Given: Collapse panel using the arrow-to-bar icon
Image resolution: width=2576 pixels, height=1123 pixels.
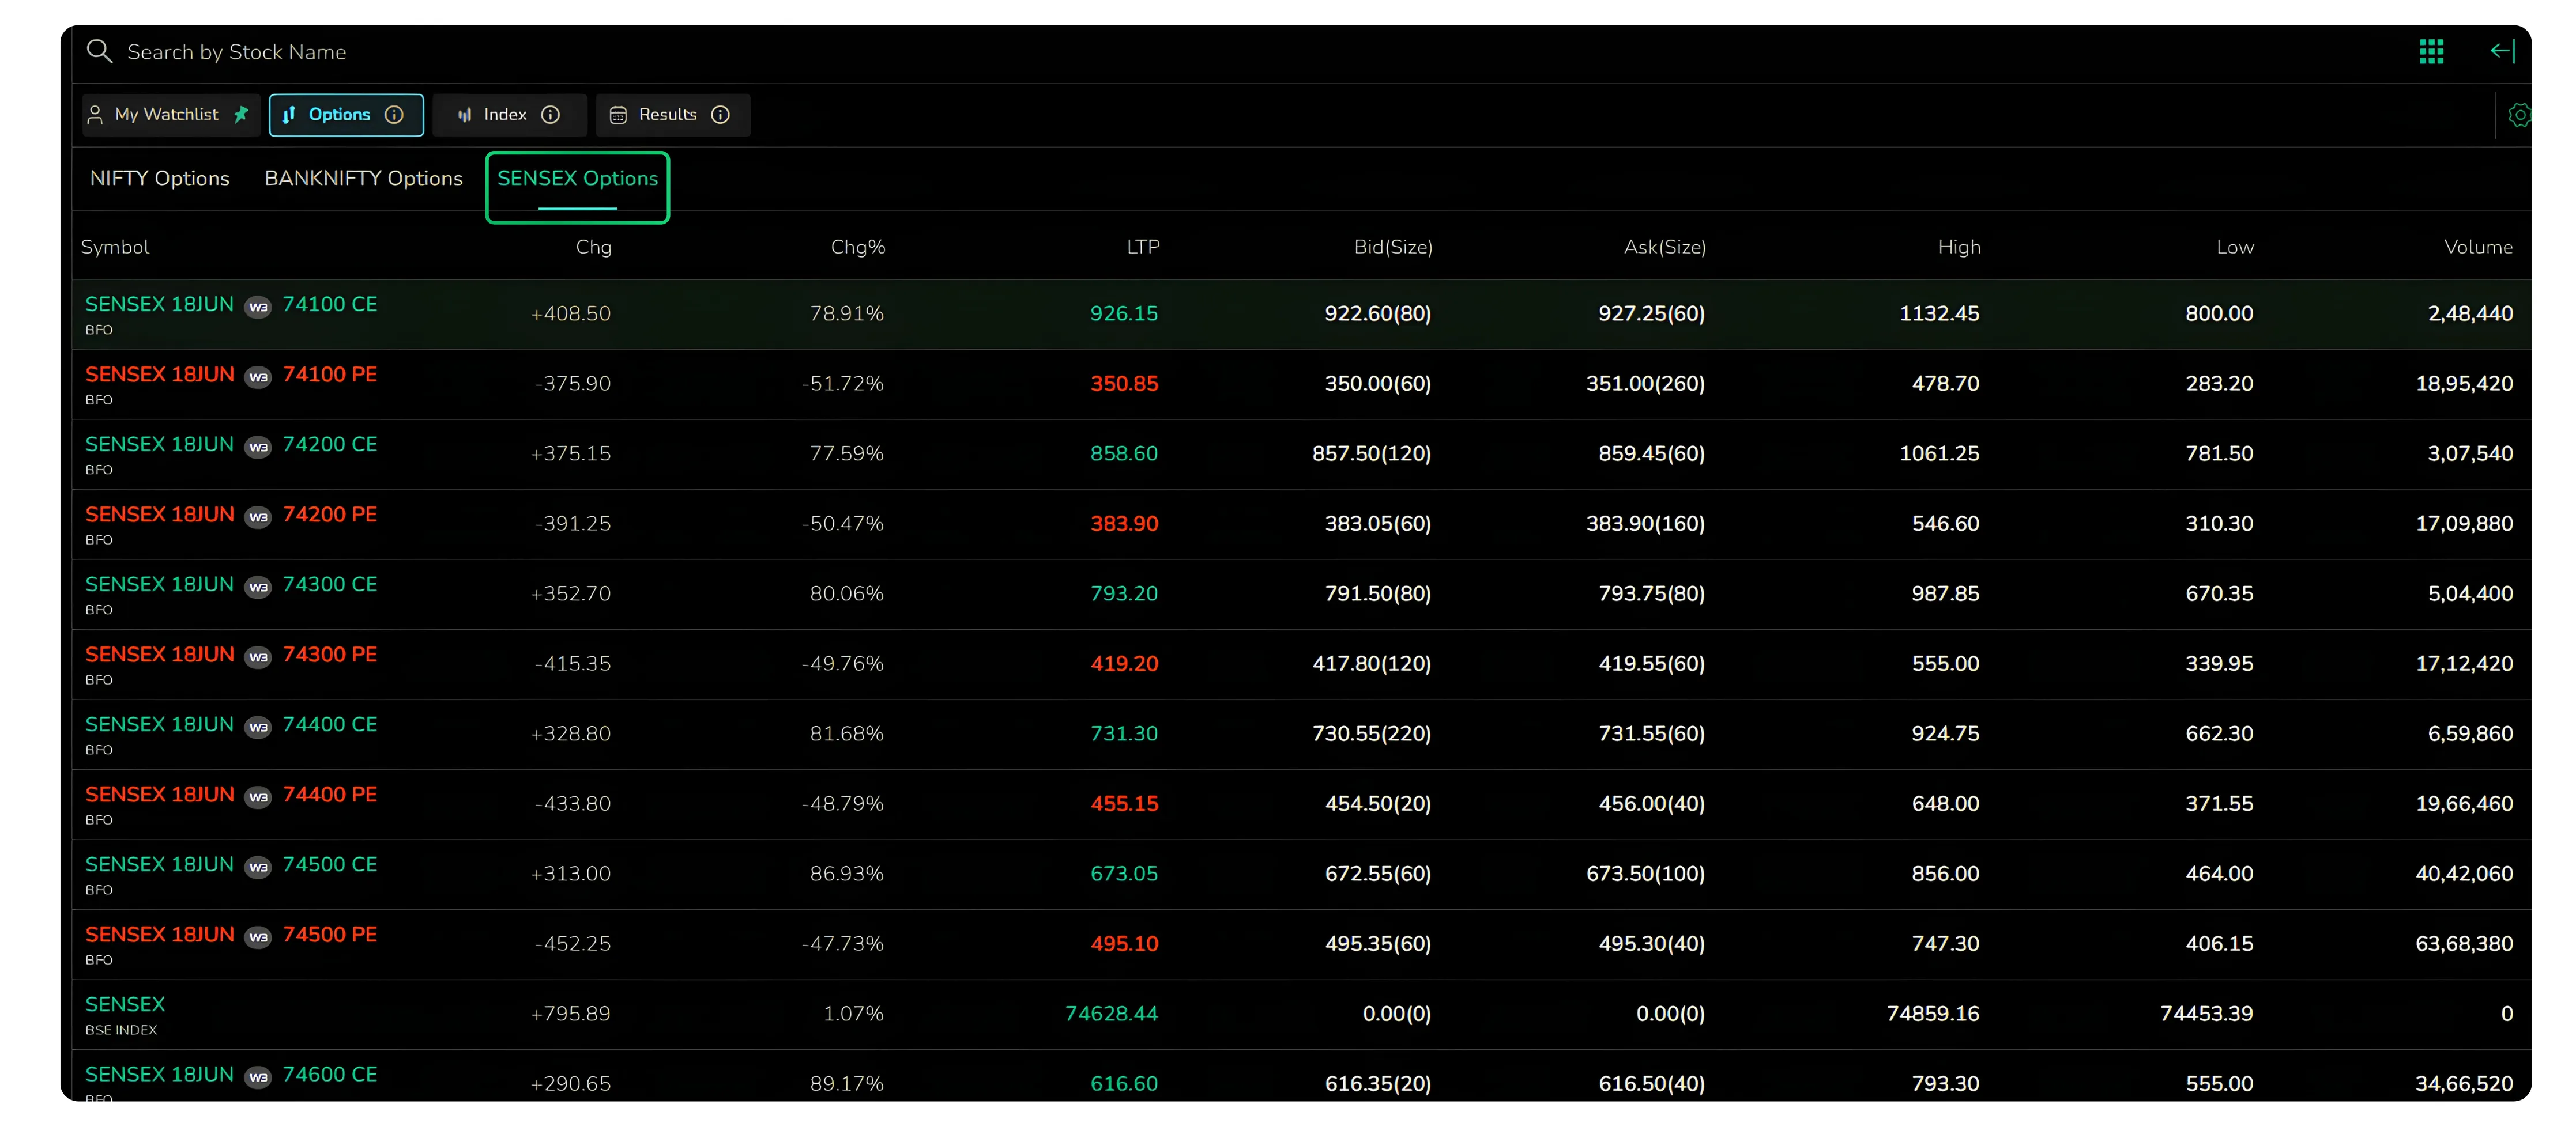Looking at the screenshot, I should tap(2502, 51).
